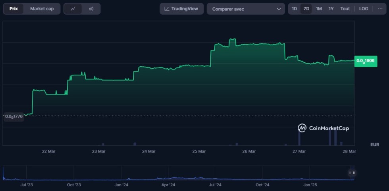Set chart range to 1Y

point(331,9)
